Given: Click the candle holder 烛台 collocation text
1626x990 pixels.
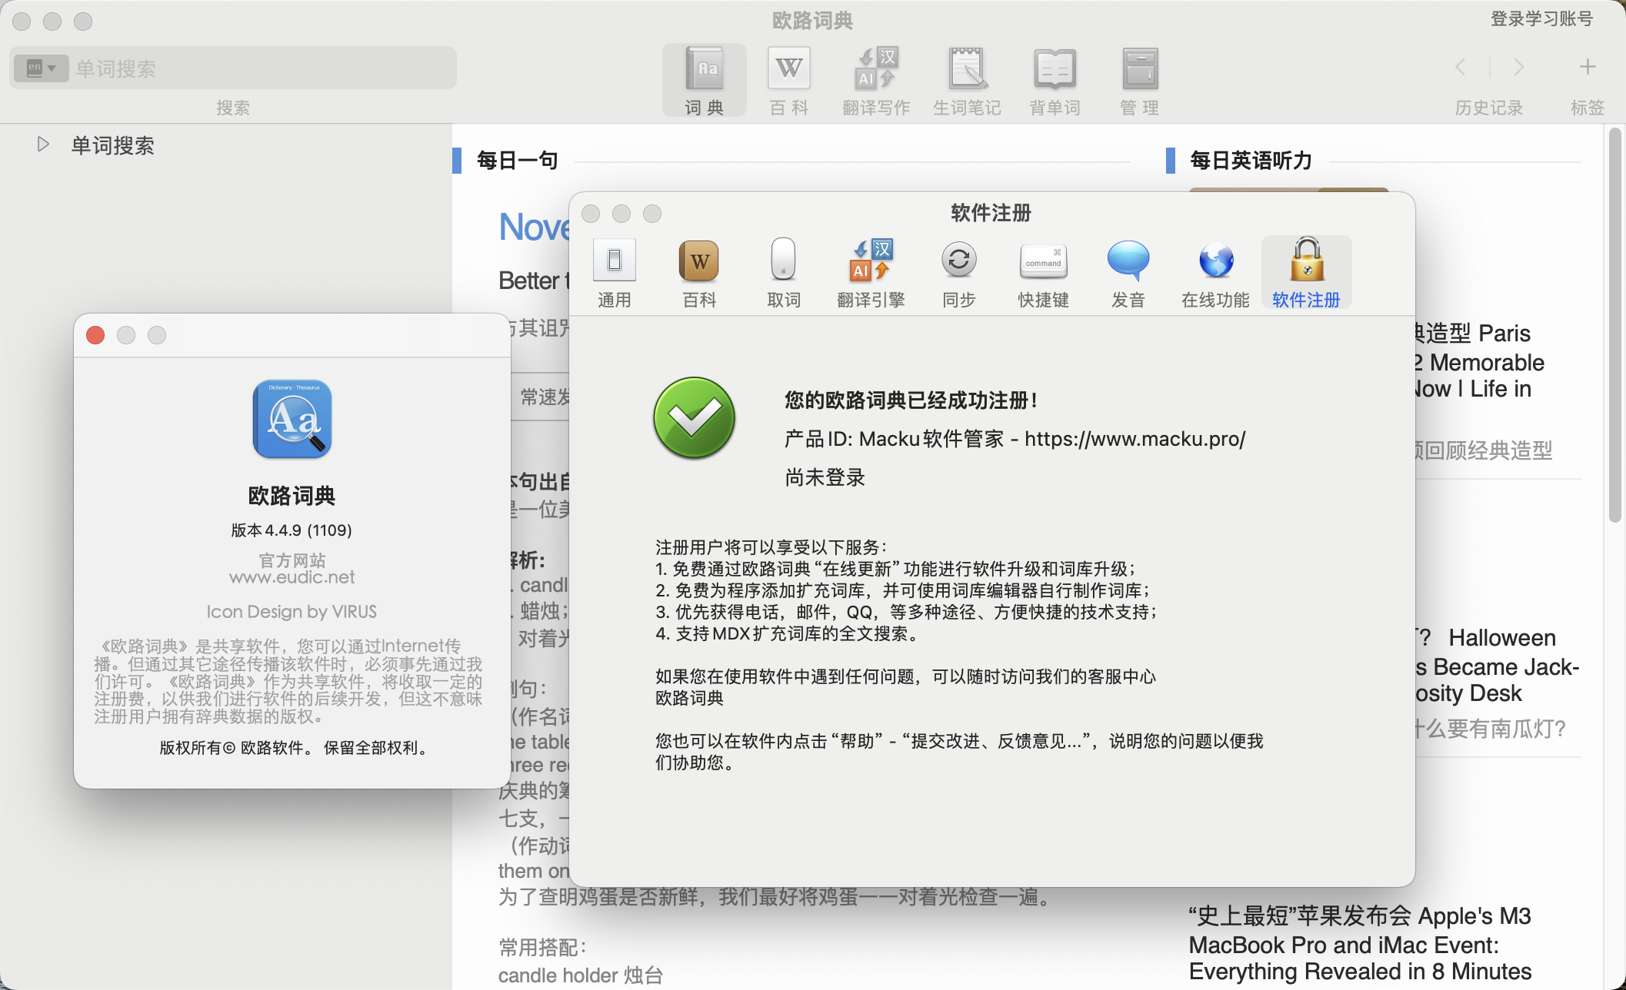Looking at the screenshot, I should click(580, 975).
